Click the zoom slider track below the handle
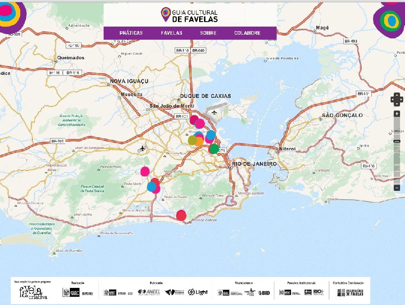Screen dimensions: 405x305 (x=397, y=163)
